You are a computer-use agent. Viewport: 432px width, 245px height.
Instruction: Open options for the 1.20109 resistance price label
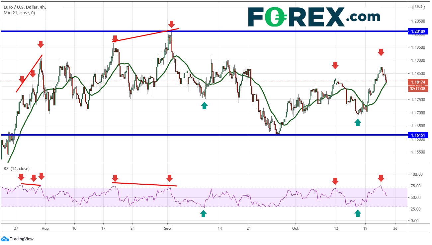click(418, 31)
